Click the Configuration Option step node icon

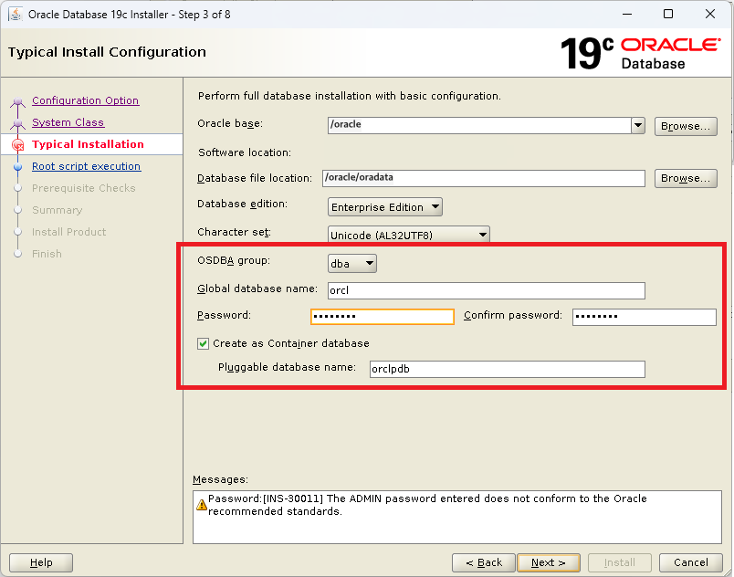coord(17,101)
